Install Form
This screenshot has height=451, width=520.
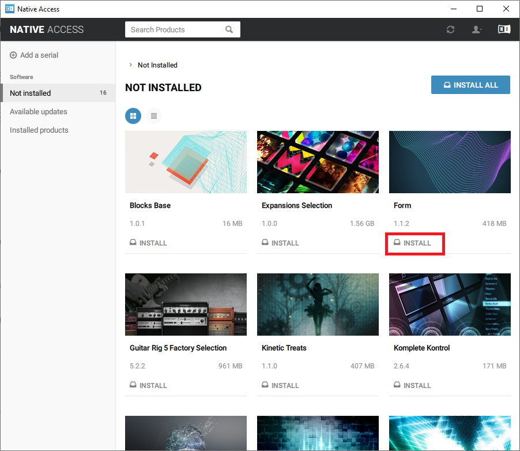point(412,243)
